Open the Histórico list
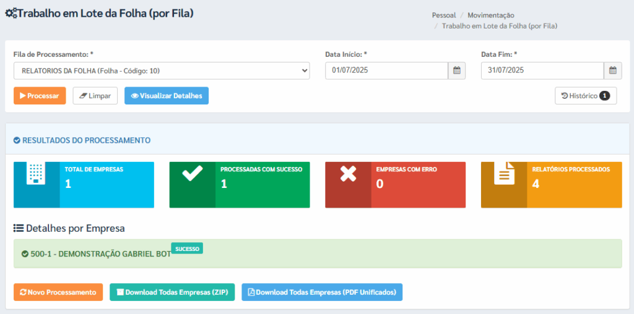The height and width of the screenshot is (314, 634). [585, 96]
